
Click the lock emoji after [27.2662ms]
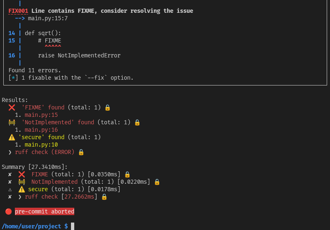[x=104, y=197]
